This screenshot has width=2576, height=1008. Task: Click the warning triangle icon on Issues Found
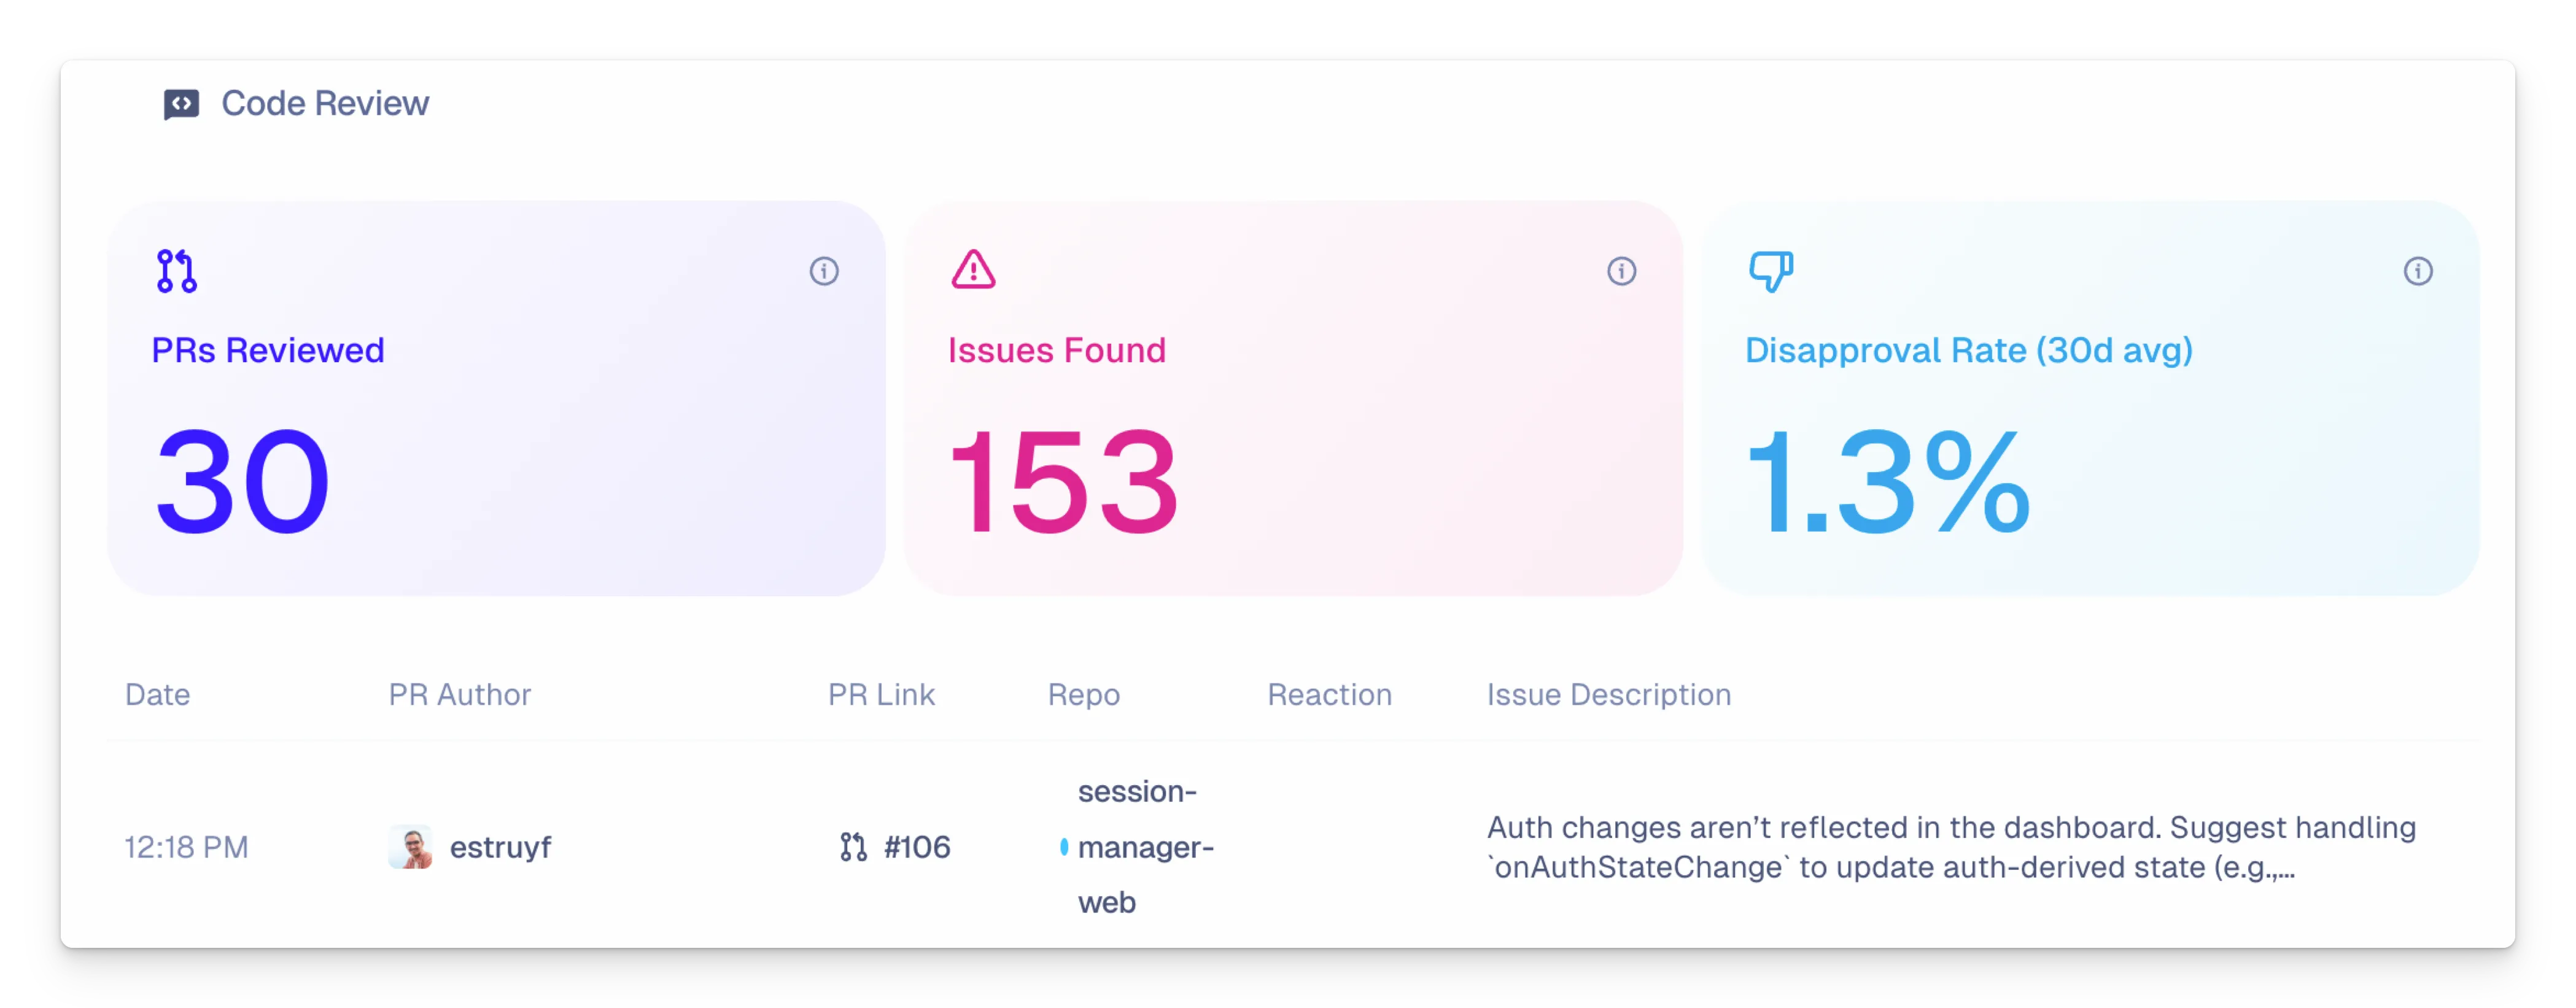[x=973, y=270]
